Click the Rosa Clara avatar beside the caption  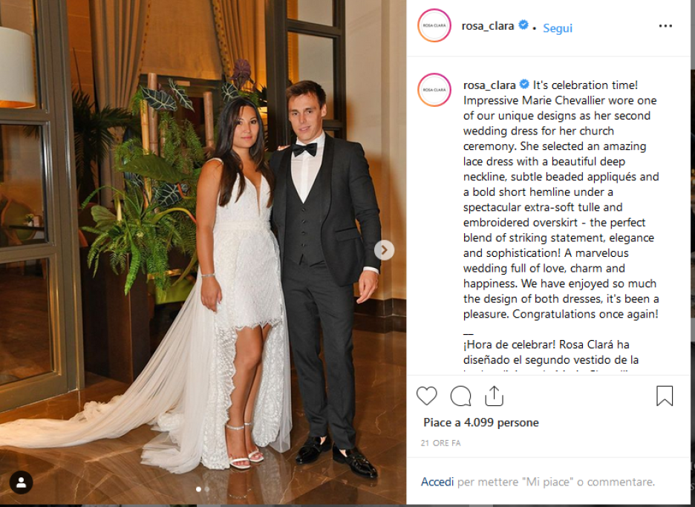[434, 90]
